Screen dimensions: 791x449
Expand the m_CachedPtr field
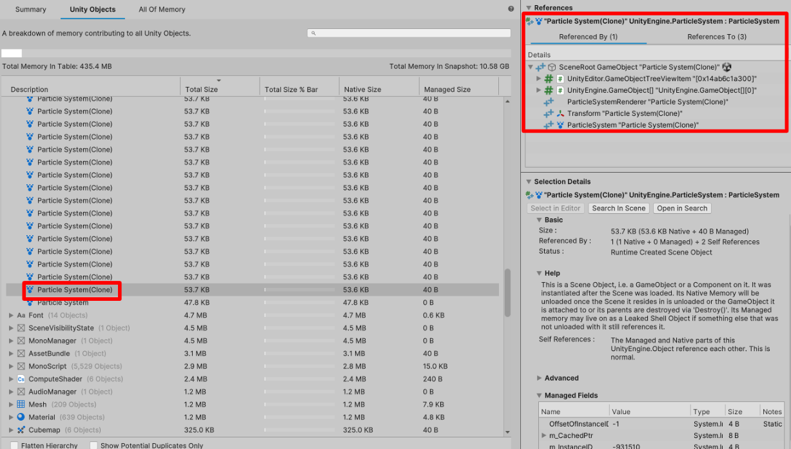(x=544, y=435)
